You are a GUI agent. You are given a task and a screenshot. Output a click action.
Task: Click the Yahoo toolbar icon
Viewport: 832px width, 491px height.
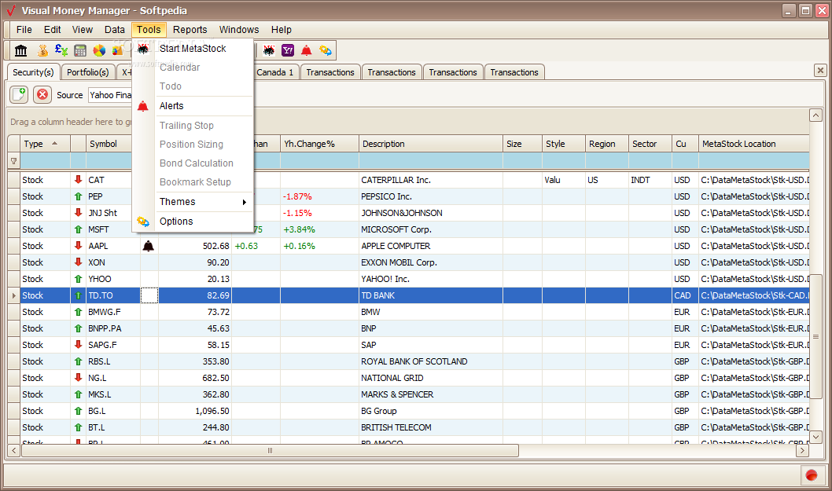coord(288,50)
